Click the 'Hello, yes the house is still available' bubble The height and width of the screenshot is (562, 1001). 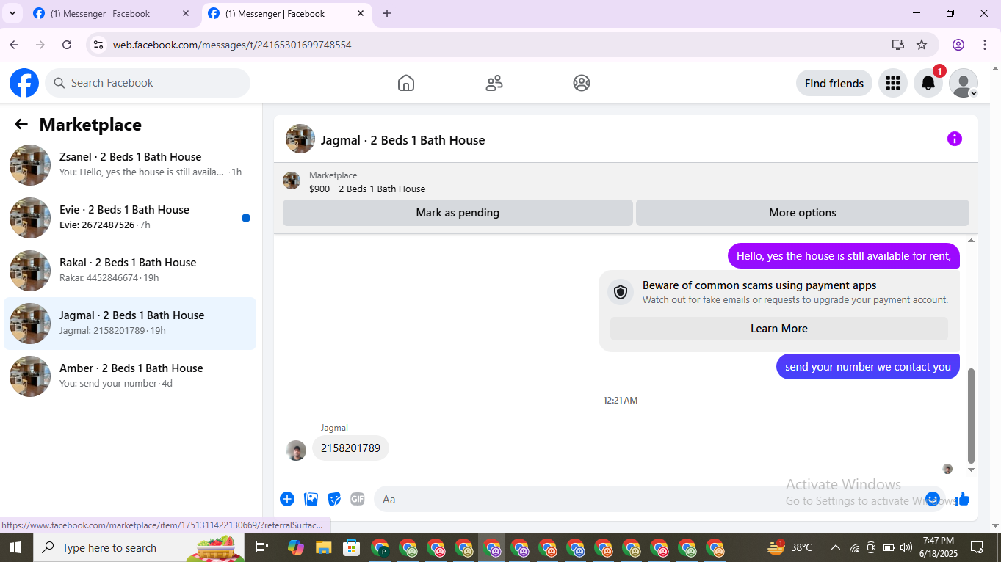pos(844,256)
